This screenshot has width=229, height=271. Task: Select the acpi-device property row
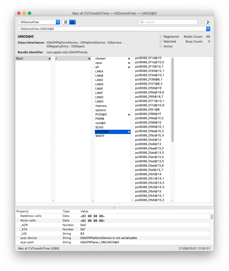113,238
